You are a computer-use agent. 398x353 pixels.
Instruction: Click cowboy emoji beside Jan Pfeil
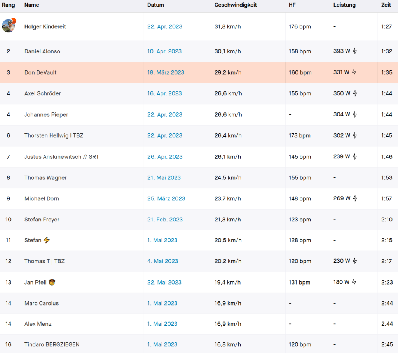pyautogui.click(x=52, y=282)
